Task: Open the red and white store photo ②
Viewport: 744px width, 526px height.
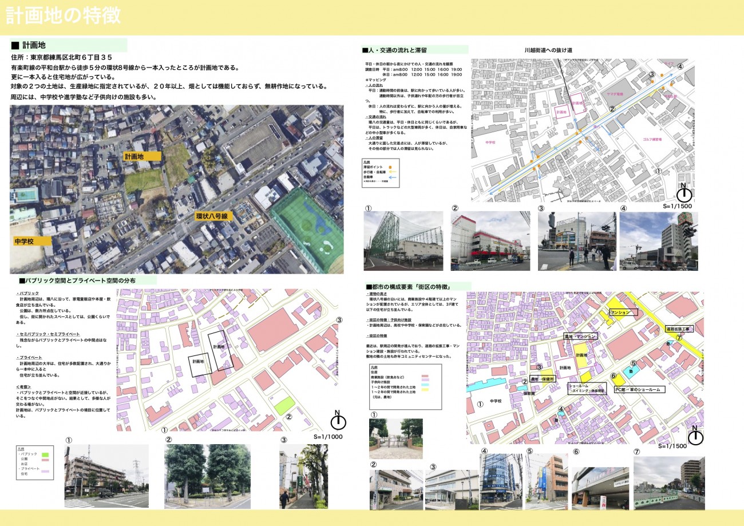Action: tap(490, 241)
